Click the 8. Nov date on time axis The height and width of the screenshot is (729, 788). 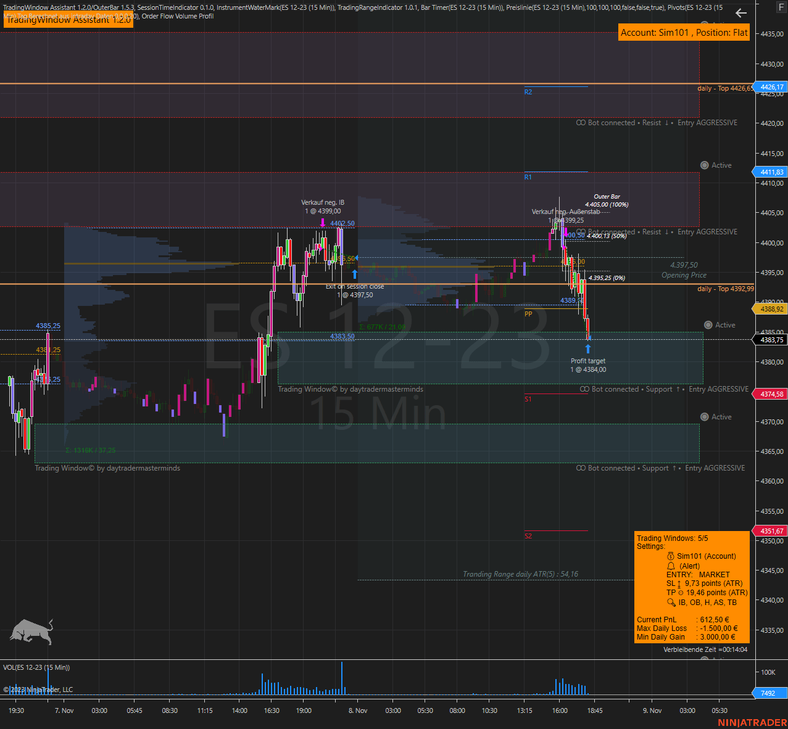(x=357, y=710)
